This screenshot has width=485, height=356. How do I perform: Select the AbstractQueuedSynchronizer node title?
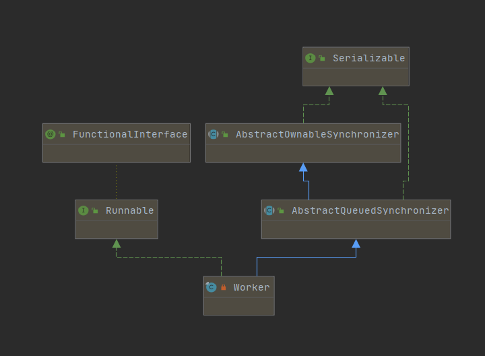(370, 210)
